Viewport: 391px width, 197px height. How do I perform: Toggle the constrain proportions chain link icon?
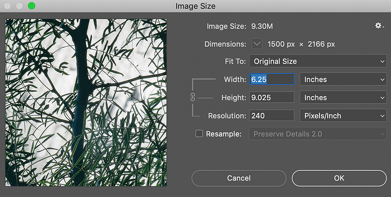[x=193, y=97]
